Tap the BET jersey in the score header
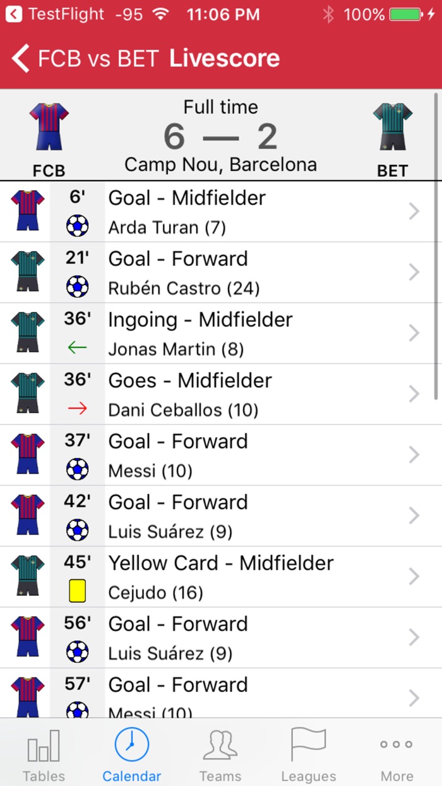Screen dimensions: 442x786 click(392, 126)
